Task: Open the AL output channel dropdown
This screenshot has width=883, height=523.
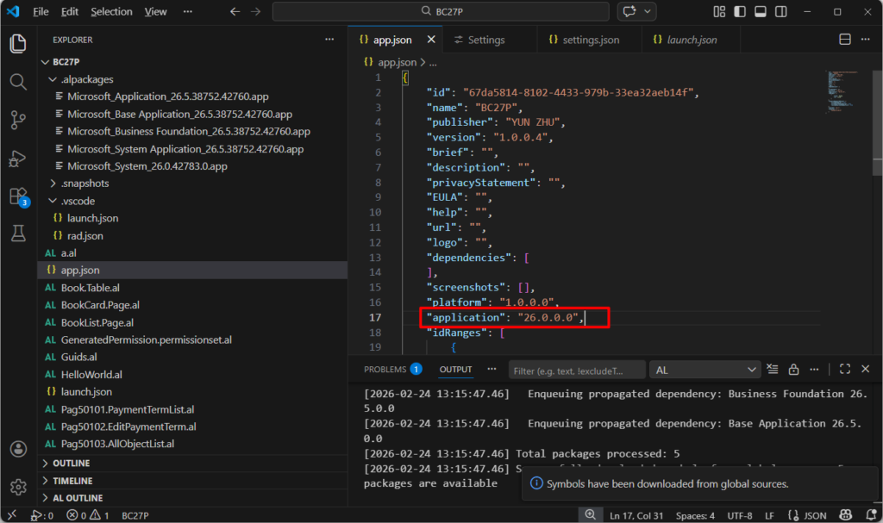Action: point(704,370)
